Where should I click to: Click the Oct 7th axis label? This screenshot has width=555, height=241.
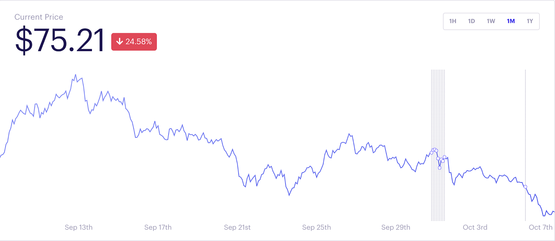click(541, 227)
